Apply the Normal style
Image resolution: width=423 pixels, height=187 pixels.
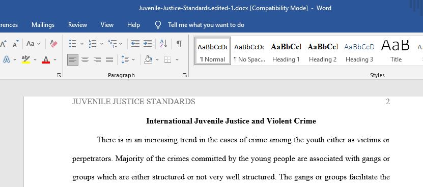213,51
